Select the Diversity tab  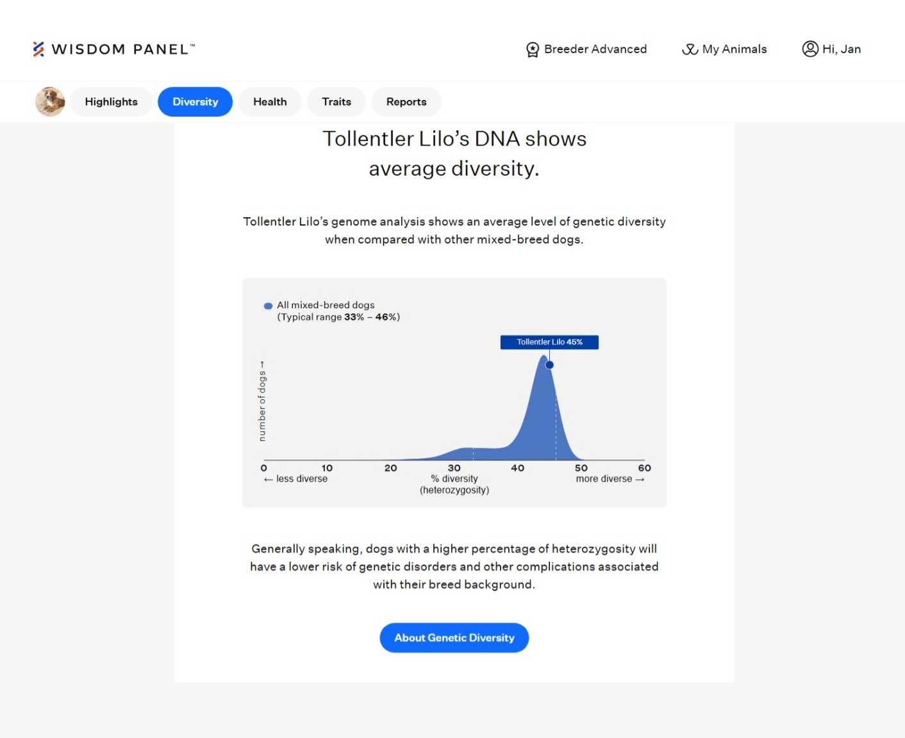pyautogui.click(x=195, y=102)
